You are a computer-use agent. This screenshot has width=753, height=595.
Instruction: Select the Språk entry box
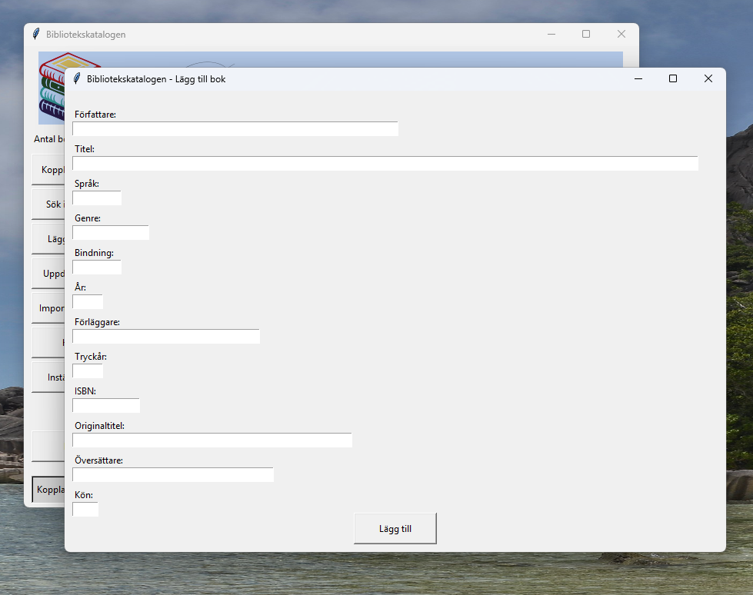click(97, 198)
